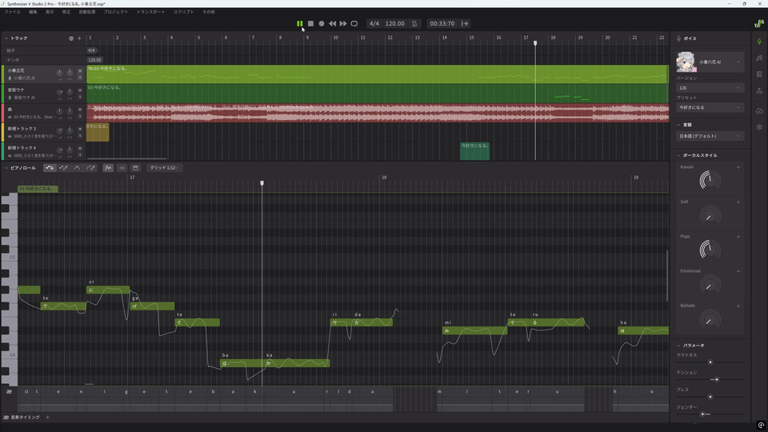Open the render/export panel via the sidebar upload icon

point(759,90)
